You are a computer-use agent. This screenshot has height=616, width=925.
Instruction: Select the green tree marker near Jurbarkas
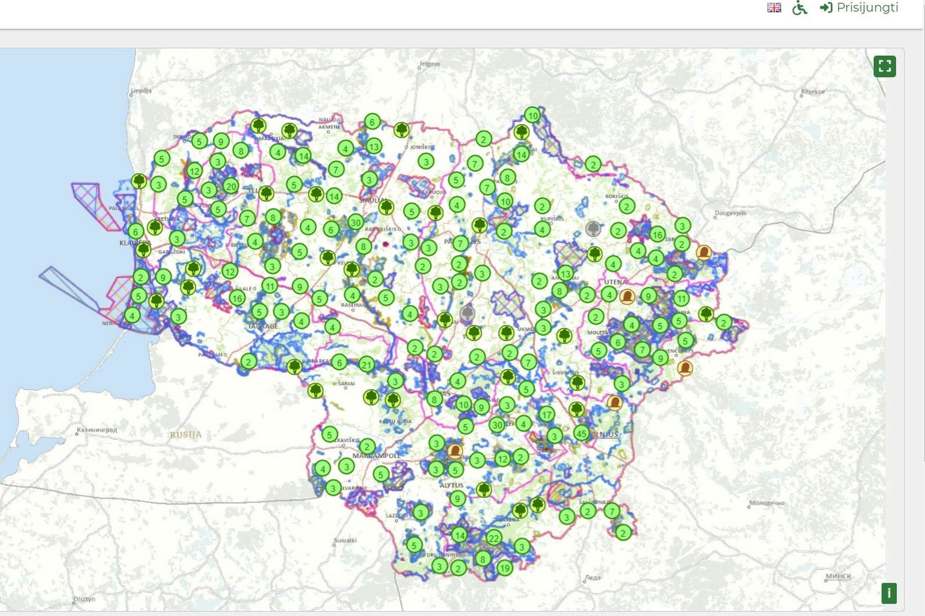295,366
